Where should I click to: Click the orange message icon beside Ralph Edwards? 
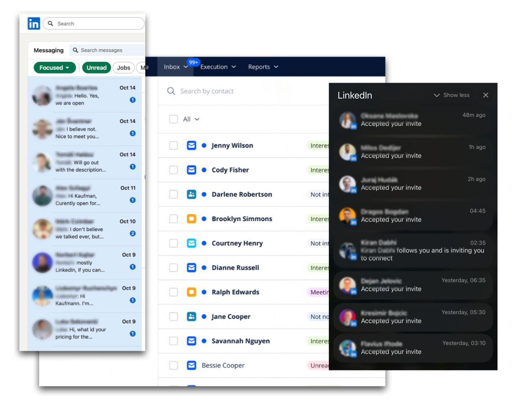coord(191,292)
